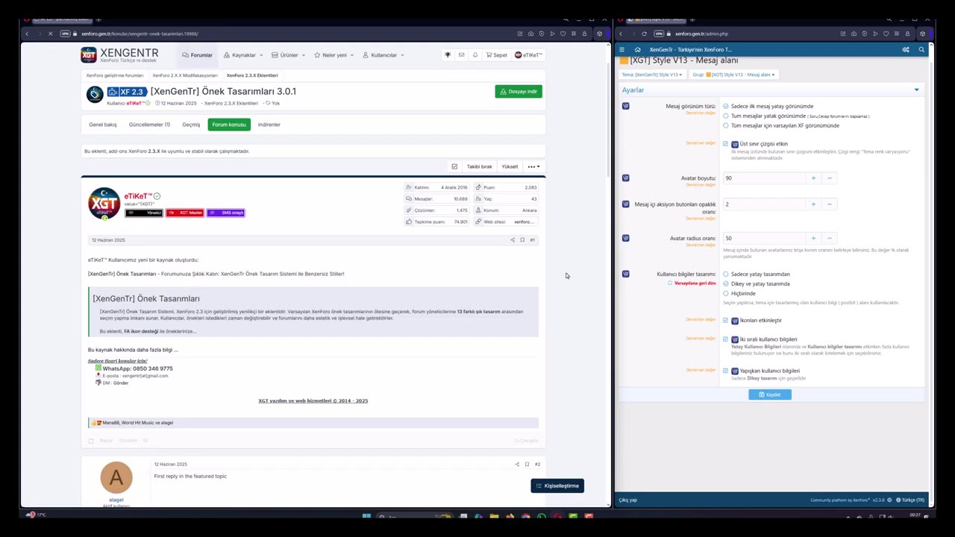955x537 pixels.
Task: Open the alerts bell icon
Action: point(475,54)
